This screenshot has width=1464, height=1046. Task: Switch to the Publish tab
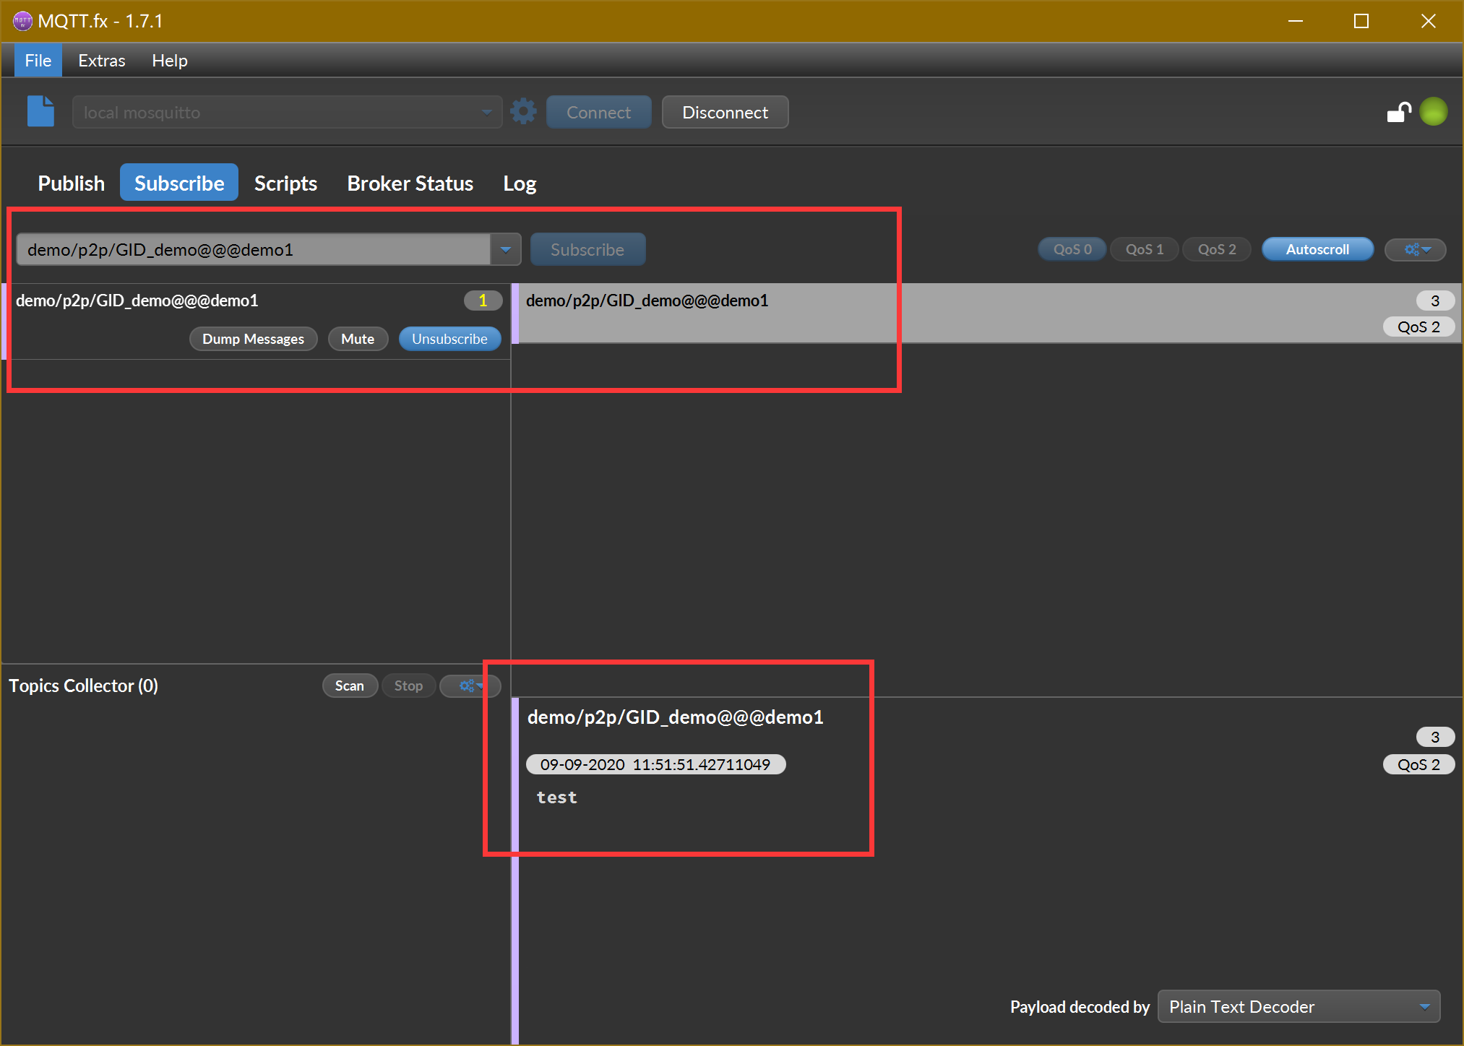[x=71, y=183]
